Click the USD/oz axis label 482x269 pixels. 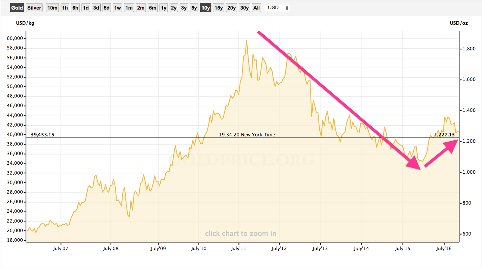coord(459,23)
